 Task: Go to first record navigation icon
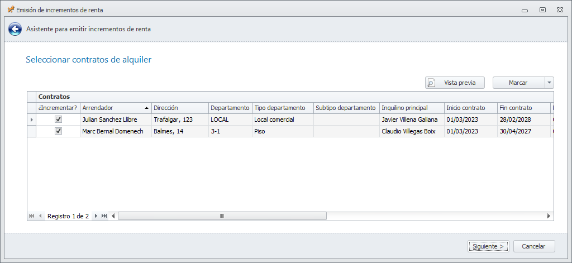(x=31, y=216)
